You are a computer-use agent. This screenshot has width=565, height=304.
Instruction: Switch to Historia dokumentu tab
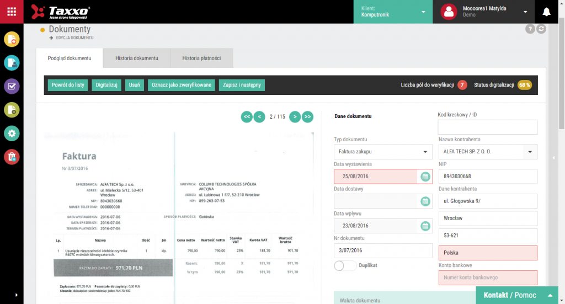click(x=137, y=58)
